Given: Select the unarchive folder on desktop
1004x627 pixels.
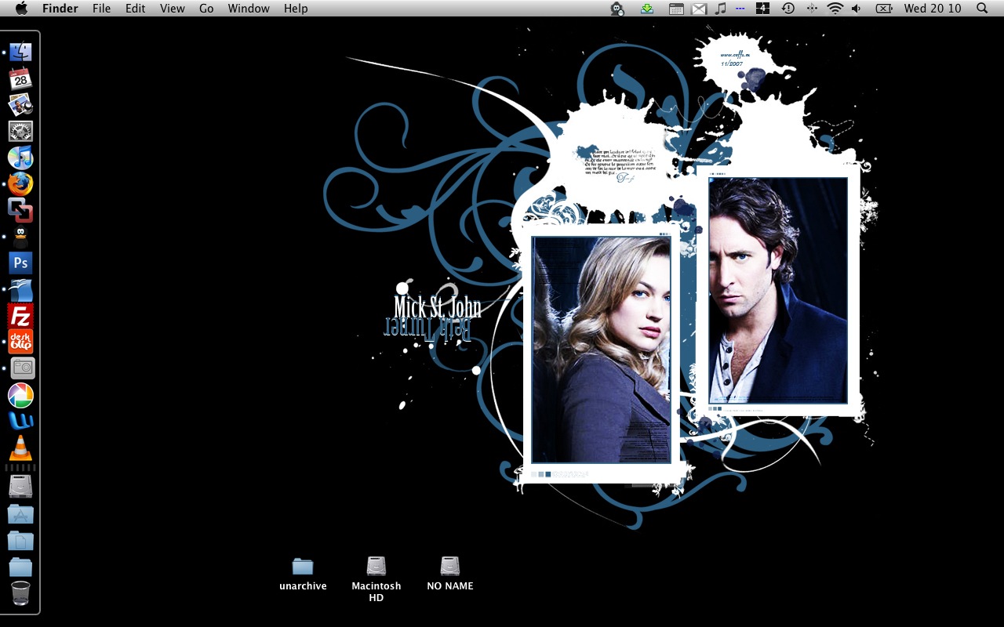Looking at the screenshot, I should [x=303, y=567].
